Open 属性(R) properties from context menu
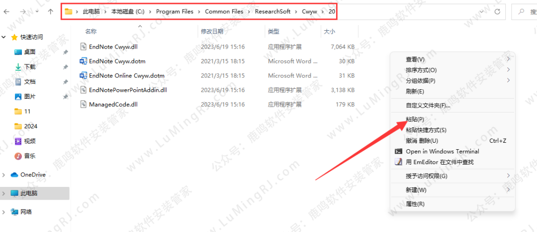537x232 pixels. [x=415, y=204]
